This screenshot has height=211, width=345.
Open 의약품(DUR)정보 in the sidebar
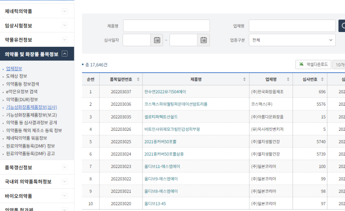[22, 100]
